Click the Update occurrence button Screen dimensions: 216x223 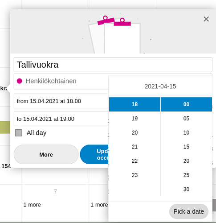(94, 154)
